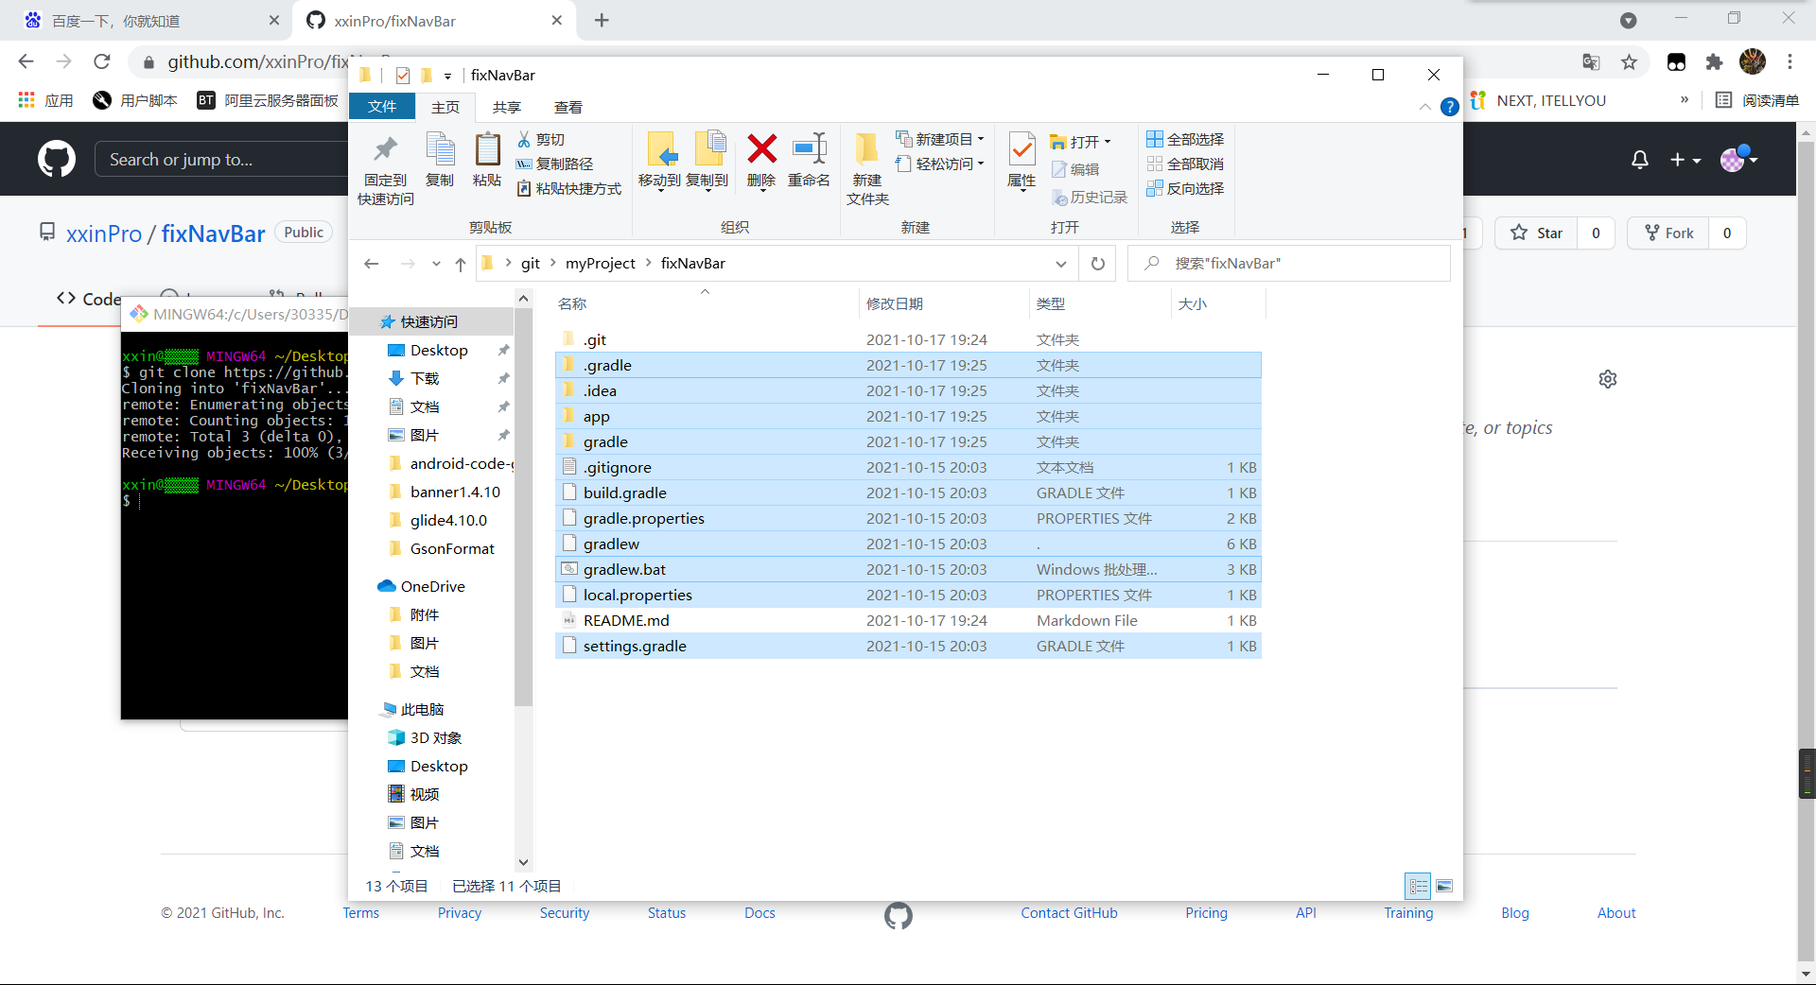The height and width of the screenshot is (985, 1816).
Task: Open Properties (属性) in ribbon
Action: 1021,160
